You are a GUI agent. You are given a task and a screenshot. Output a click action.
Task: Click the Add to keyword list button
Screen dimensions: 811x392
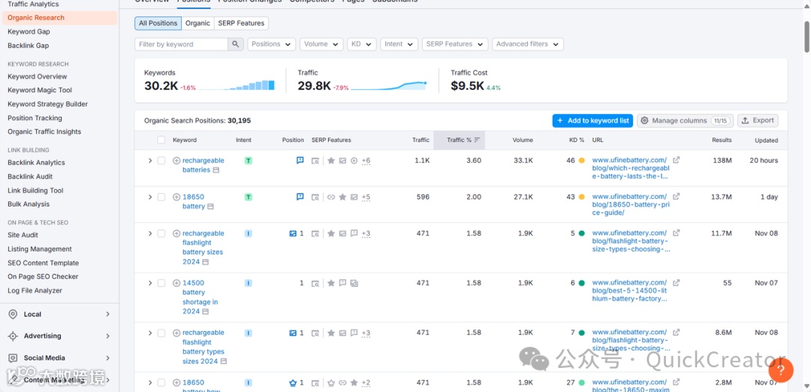coord(592,120)
